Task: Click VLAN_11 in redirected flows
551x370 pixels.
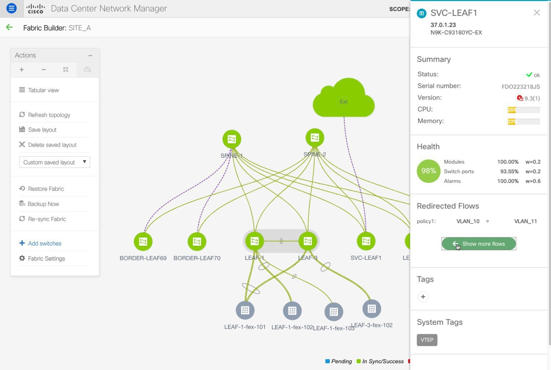Action: [x=526, y=221]
